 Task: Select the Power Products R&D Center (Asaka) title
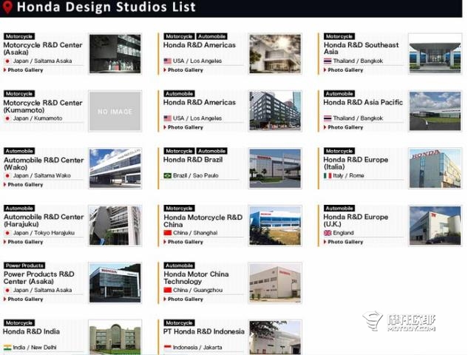coord(38,277)
